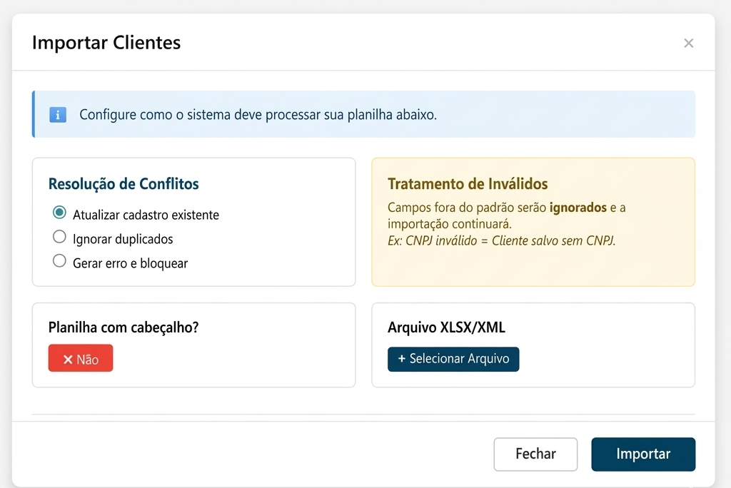This screenshot has width=731, height=488.
Task: Click the Arquivo XLSX/XML label
Action: click(446, 327)
